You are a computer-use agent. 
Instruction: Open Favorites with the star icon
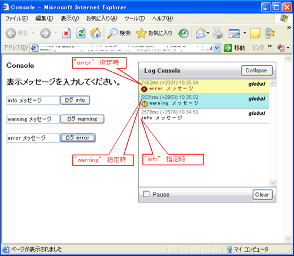(x=141, y=33)
